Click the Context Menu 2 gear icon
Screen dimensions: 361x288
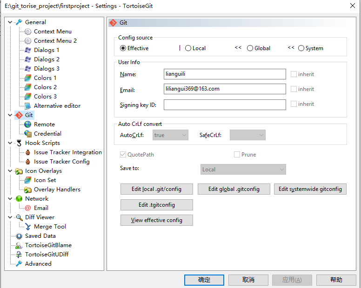pos(28,41)
